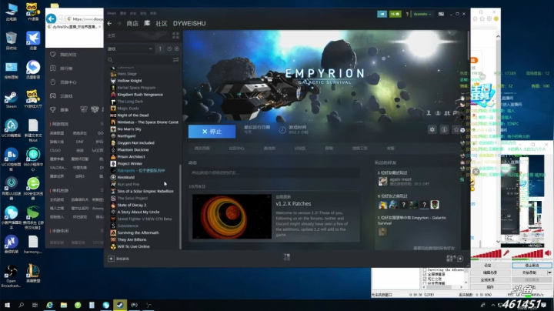The height and width of the screenshot is (311, 554).
Task: Open Open Broadcaster desktop shortcut
Action: click(x=11, y=276)
